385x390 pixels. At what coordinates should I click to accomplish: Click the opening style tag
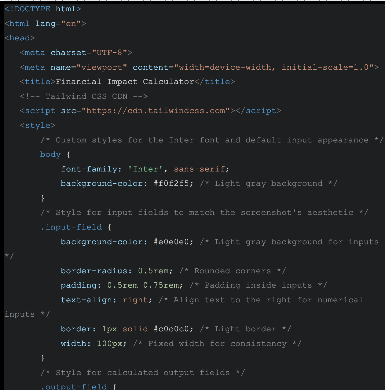(x=38, y=126)
